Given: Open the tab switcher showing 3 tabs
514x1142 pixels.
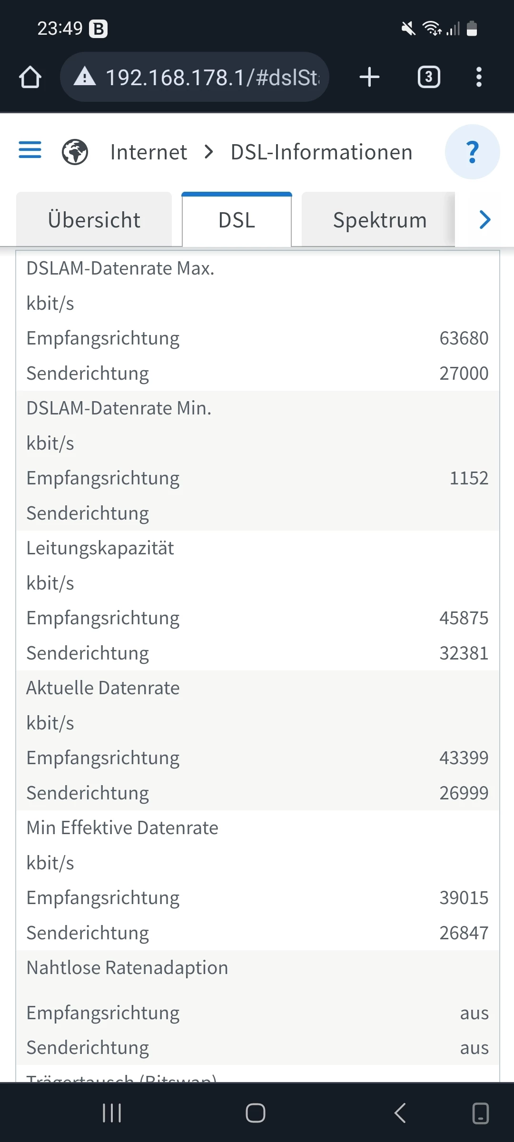Looking at the screenshot, I should [x=429, y=77].
